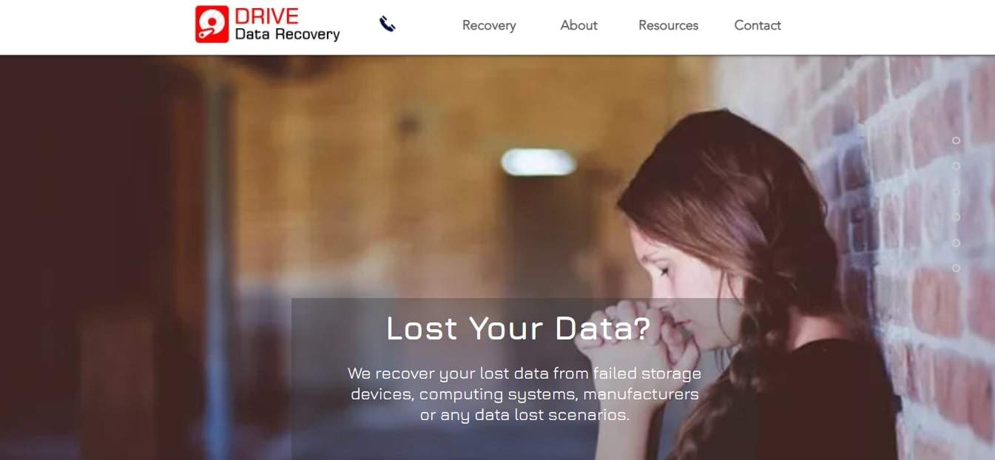Go to the About page
The height and width of the screenshot is (460, 995).
click(x=579, y=25)
